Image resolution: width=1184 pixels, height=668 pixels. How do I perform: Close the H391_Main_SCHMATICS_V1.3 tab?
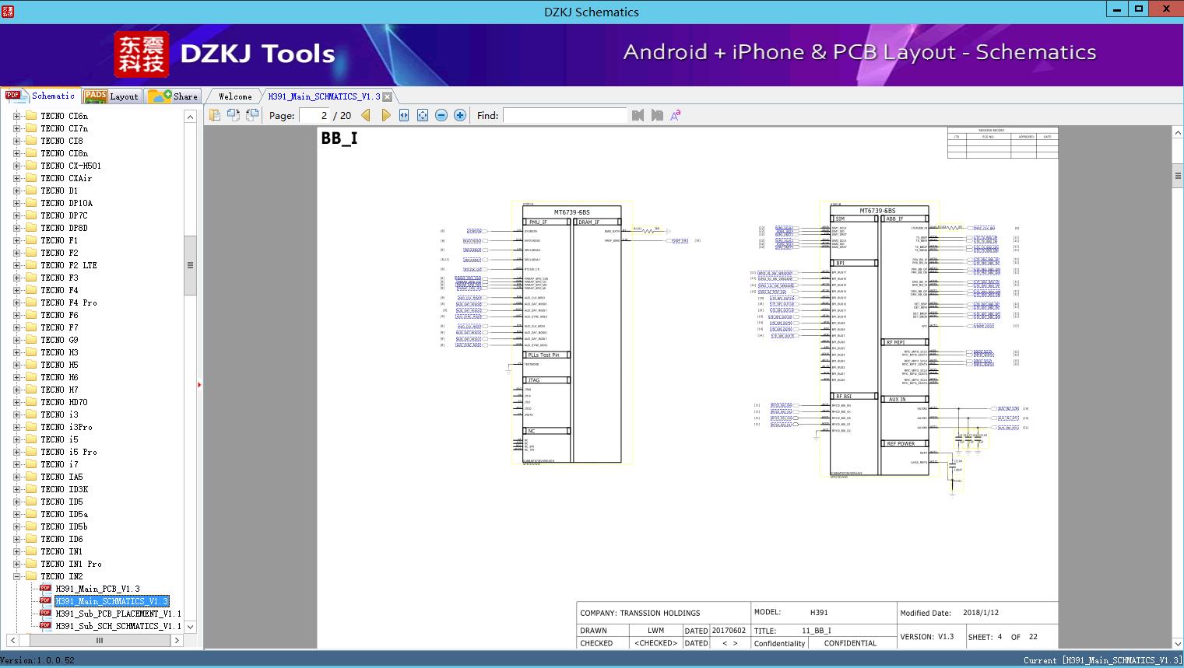point(387,97)
